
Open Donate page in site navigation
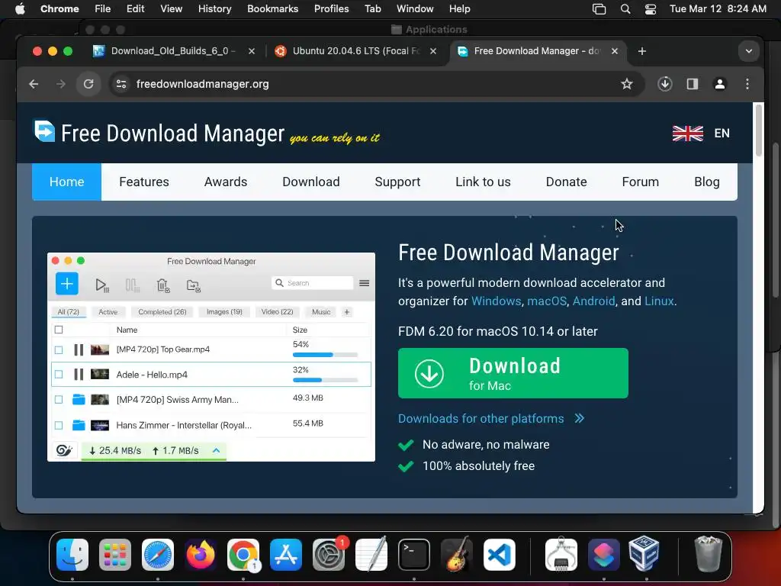[x=567, y=182]
